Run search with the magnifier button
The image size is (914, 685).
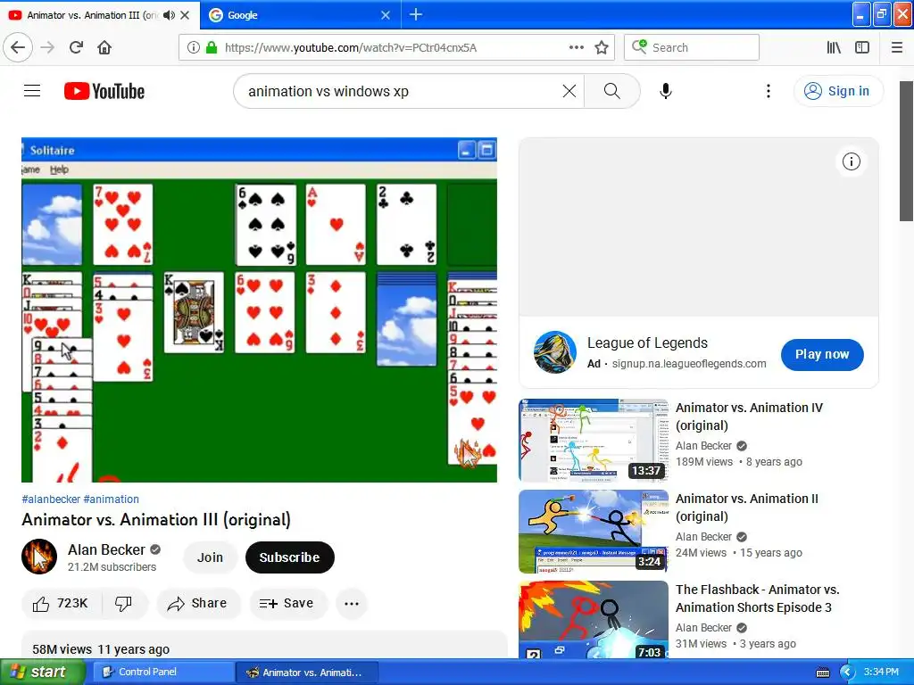pyautogui.click(x=612, y=91)
